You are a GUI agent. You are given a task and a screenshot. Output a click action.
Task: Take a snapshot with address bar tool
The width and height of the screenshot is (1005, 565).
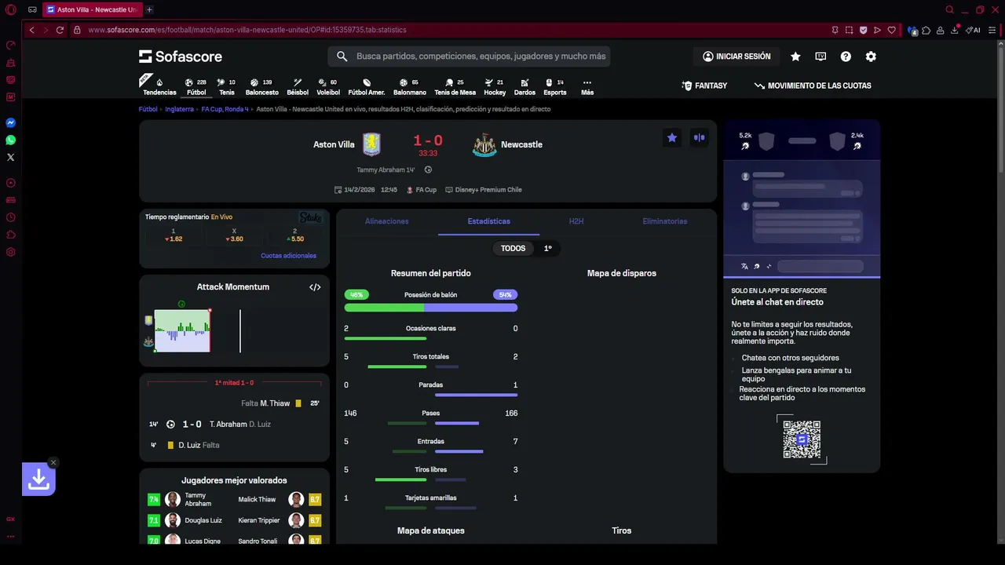point(849,30)
